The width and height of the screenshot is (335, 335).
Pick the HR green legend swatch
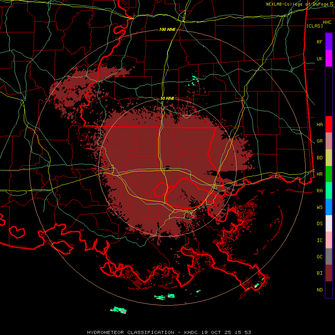click(x=329, y=174)
